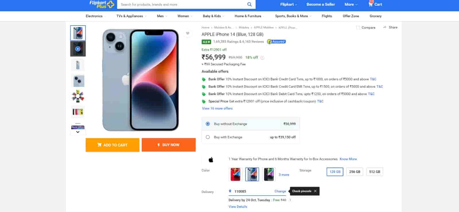This screenshot has height=212, width=459.
Task: Tick the Compare checkbox
Action: 358,28
